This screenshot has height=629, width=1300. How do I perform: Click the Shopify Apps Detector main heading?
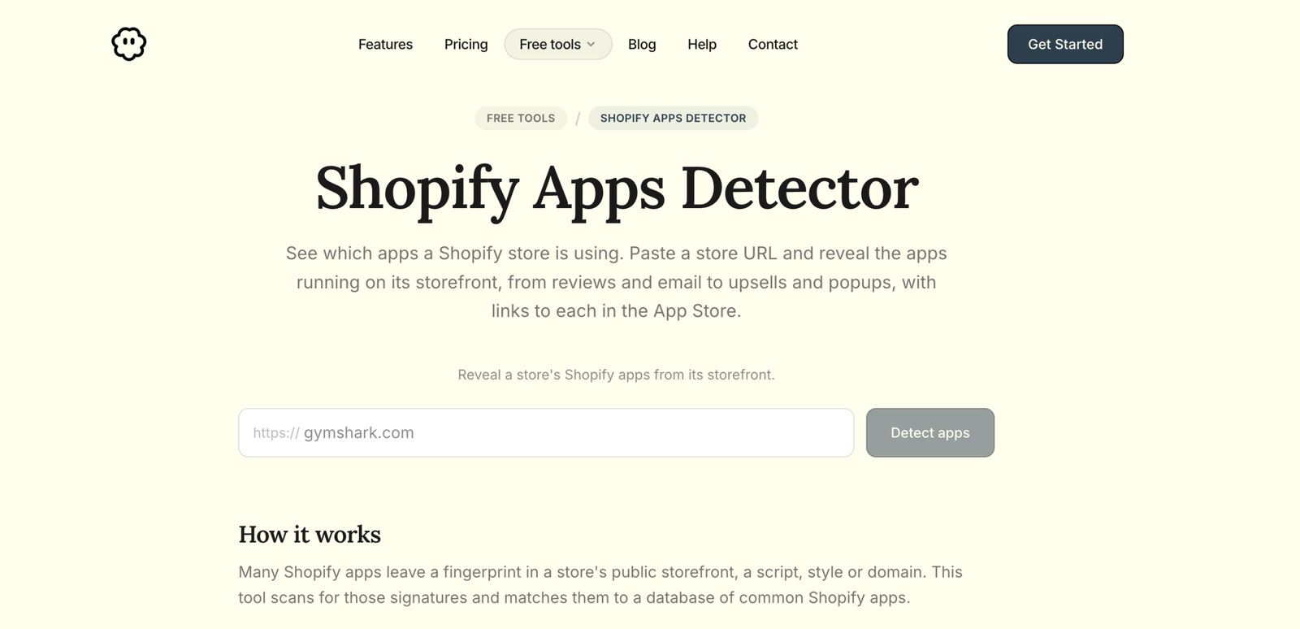(617, 189)
